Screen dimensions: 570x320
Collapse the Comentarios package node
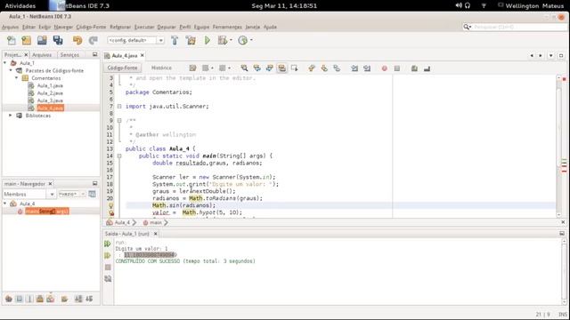[17, 78]
